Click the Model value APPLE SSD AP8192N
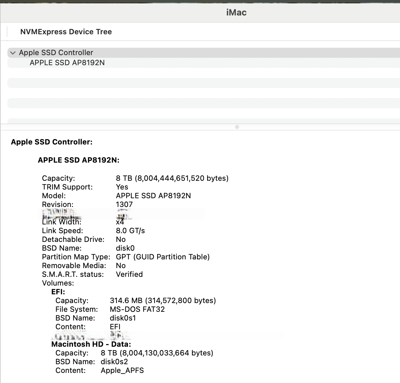Viewport: 400px width, 383px height. click(x=153, y=196)
